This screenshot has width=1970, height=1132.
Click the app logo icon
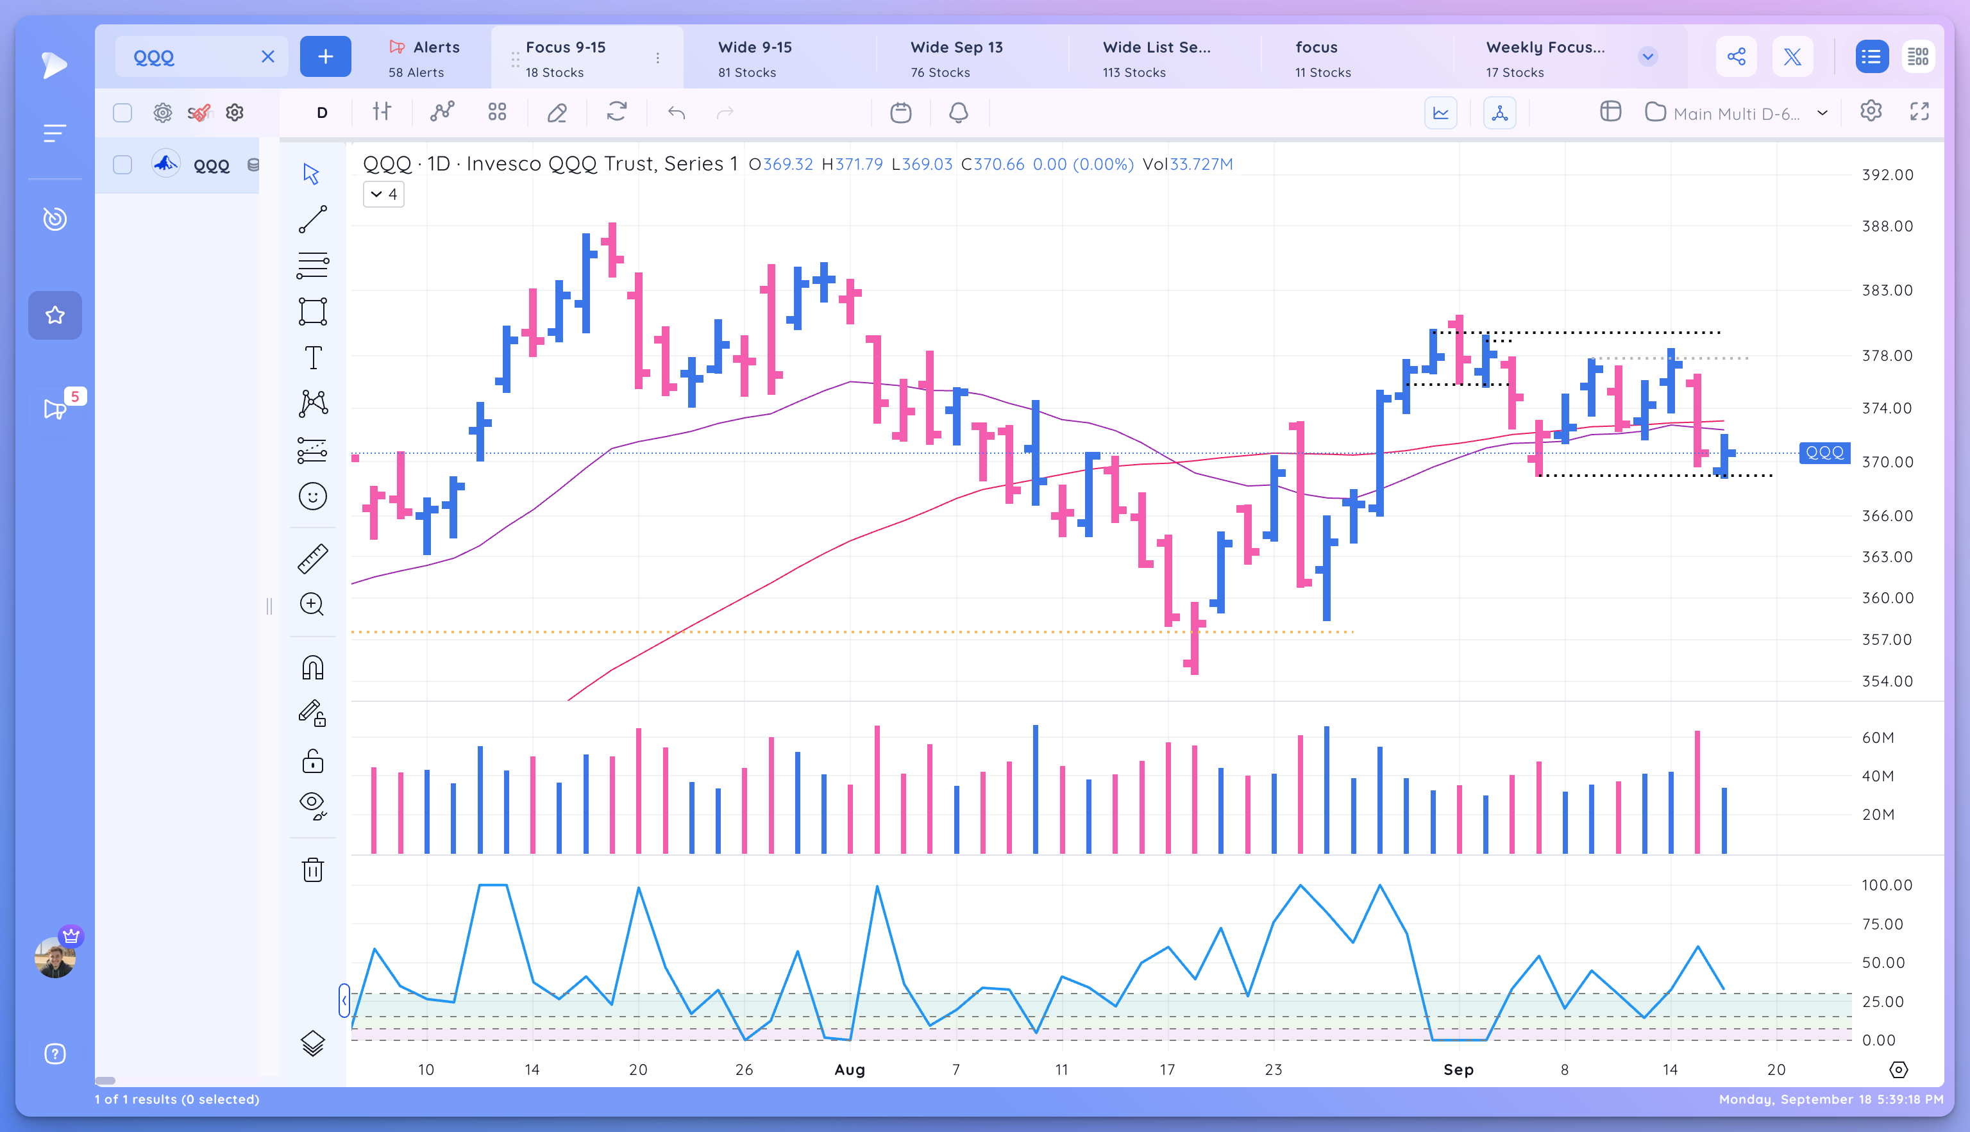pyautogui.click(x=55, y=65)
